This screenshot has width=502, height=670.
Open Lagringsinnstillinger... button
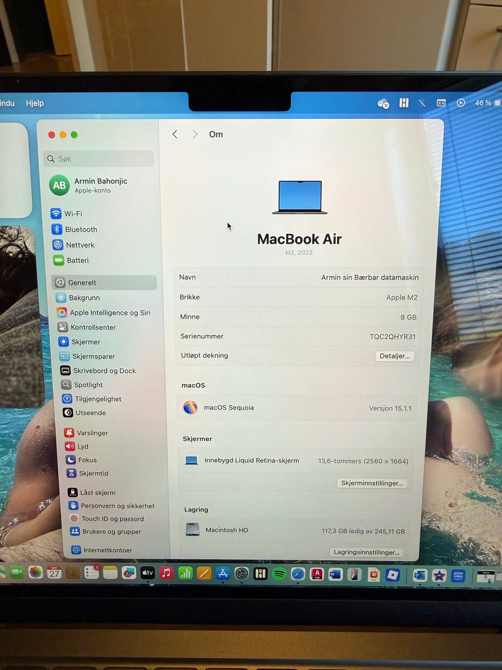pyautogui.click(x=367, y=552)
